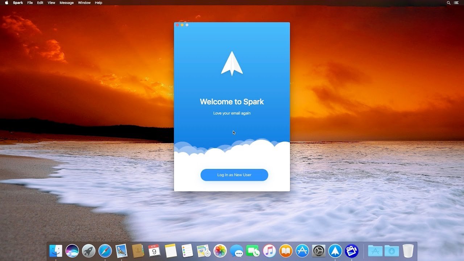Open the App Store in dock

pos(302,250)
